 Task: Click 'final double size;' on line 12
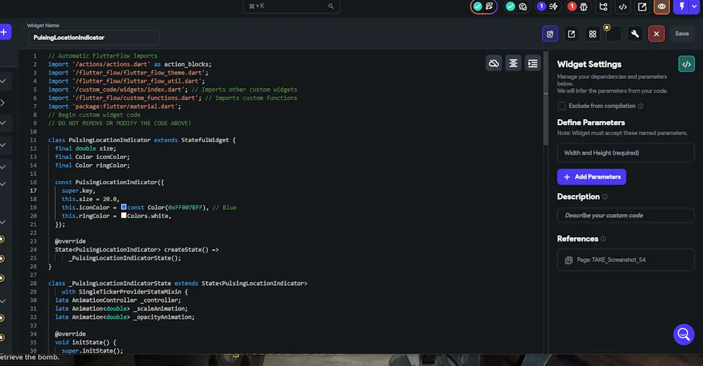click(86, 149)
